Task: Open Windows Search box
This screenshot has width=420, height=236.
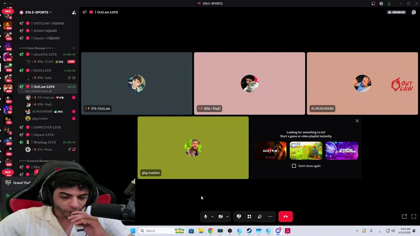Action: click(x=162, y=231)
